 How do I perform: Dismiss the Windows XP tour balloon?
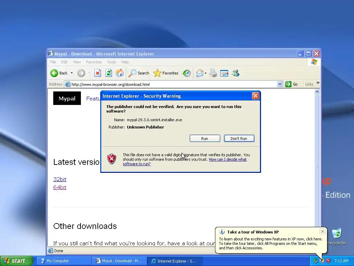tap(323, 231)
